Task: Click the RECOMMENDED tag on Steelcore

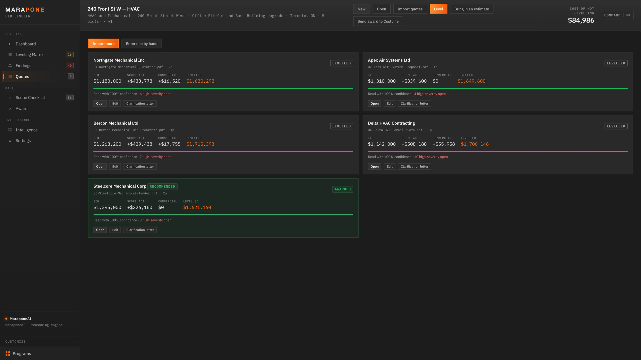Action: [x=162, y=186]
